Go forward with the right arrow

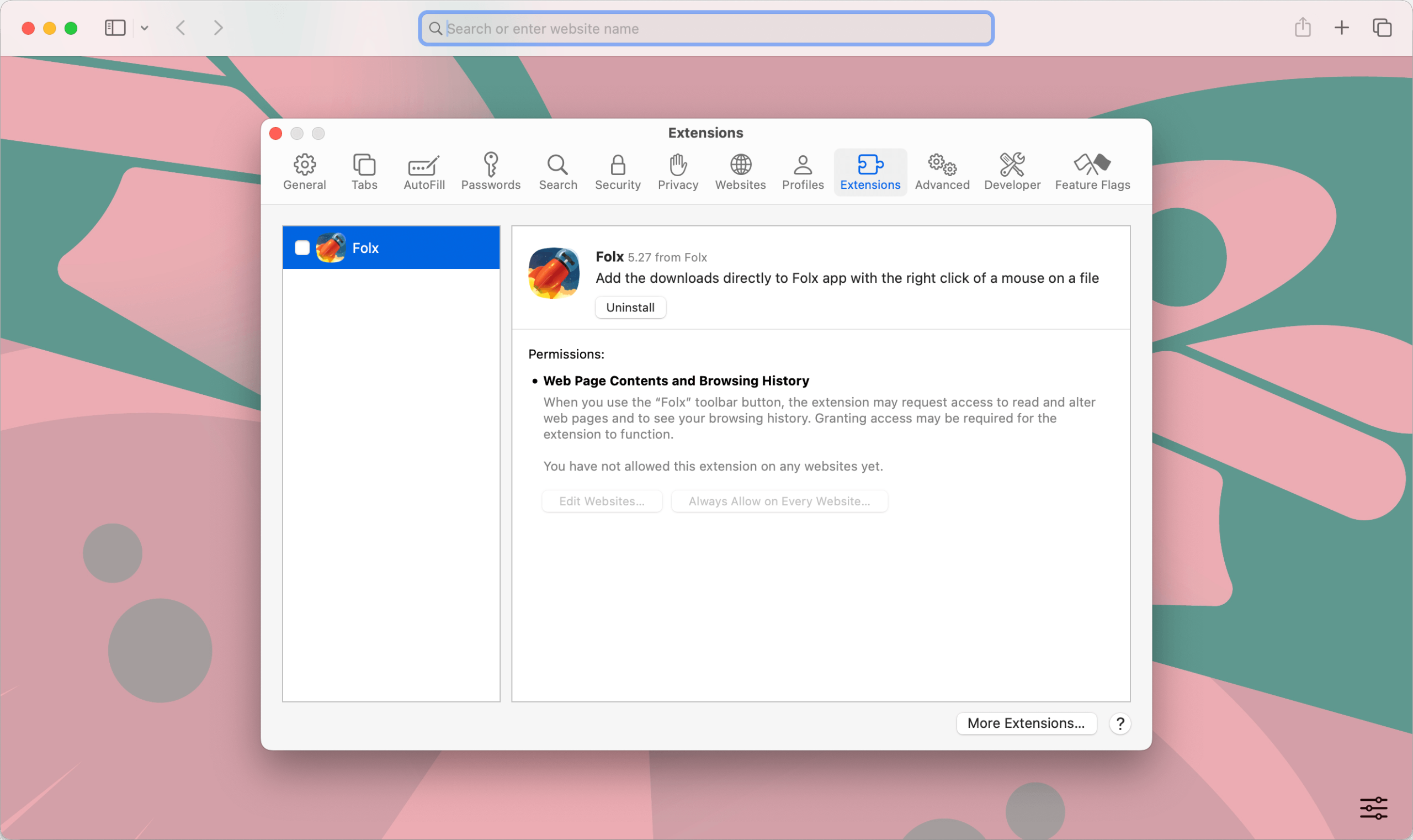(219, 28)
